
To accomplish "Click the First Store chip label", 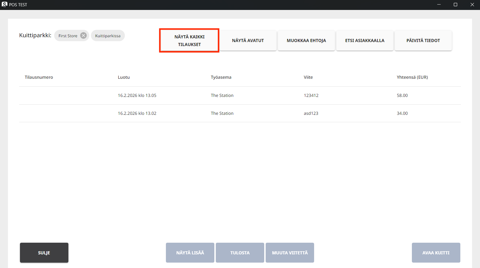I will tap(68, 36).
